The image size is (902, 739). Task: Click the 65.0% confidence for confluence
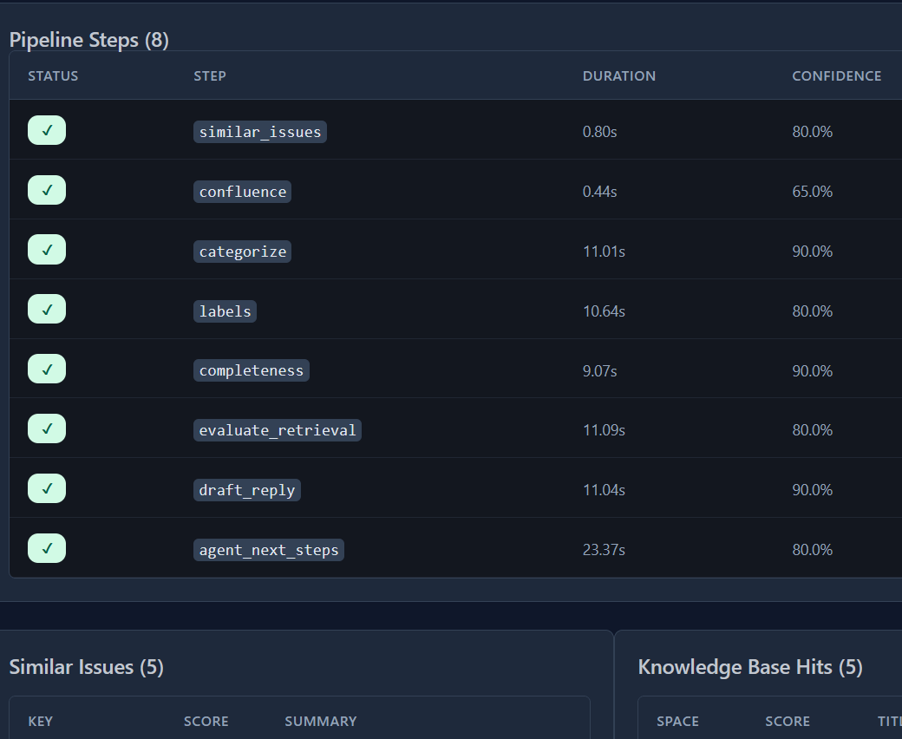point(813,192)
